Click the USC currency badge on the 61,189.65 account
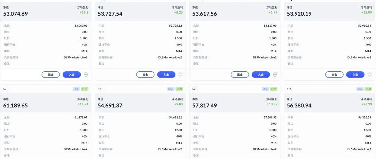Image resolution: width=376 pixels, height=159 pixels. [x=76, y=89]
